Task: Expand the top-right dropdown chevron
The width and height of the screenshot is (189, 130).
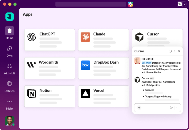Action: point(184,4)
